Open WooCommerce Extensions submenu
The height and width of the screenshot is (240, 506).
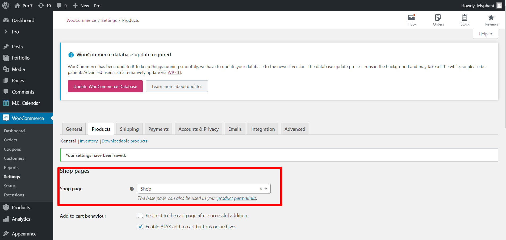click(x=14, y=195)
